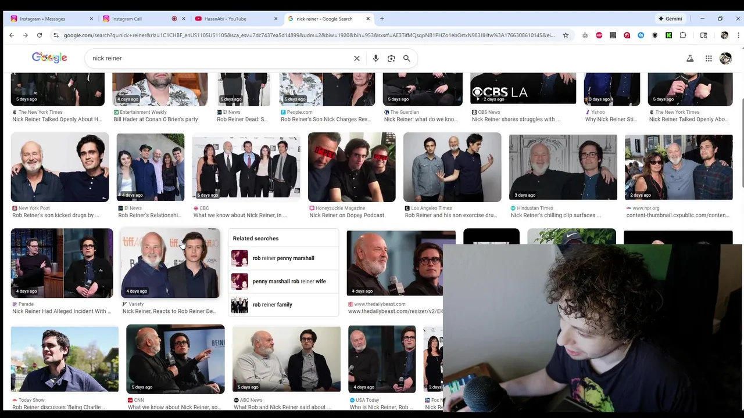Open the Variety tiff image result
This screenshot has height=418, width=744.
pyautogui.click(x=170, y=263)
